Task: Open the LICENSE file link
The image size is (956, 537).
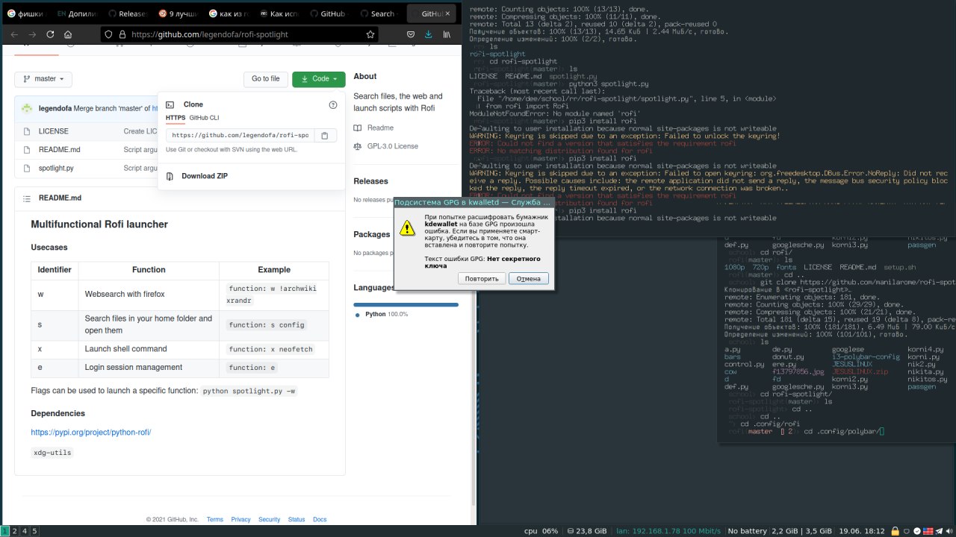Action: point(54,131)
